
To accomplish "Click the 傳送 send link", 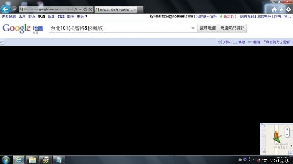I will click(x=239, y=42).
